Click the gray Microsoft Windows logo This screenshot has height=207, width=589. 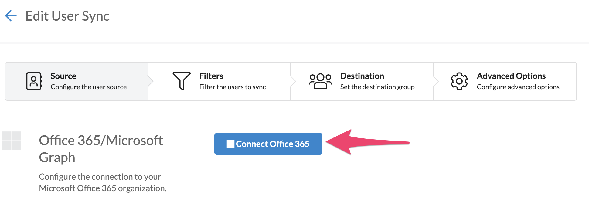pos(12,141)
